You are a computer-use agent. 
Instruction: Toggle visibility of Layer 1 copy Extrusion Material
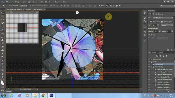pyautogui.click(x=149, y=74)
